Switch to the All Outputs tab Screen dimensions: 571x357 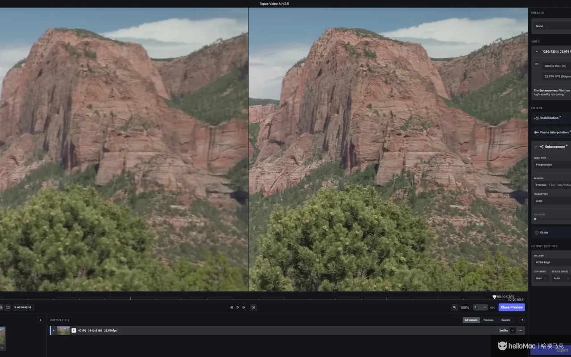(471, 320)
